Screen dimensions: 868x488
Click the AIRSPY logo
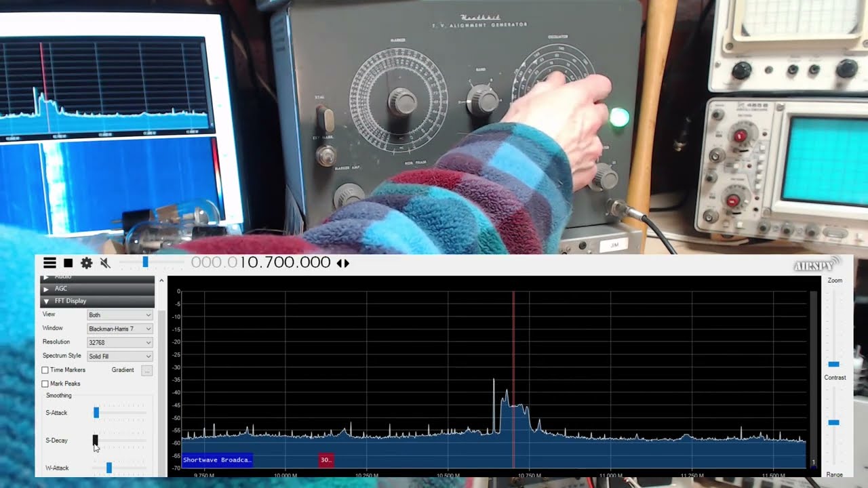816,264
